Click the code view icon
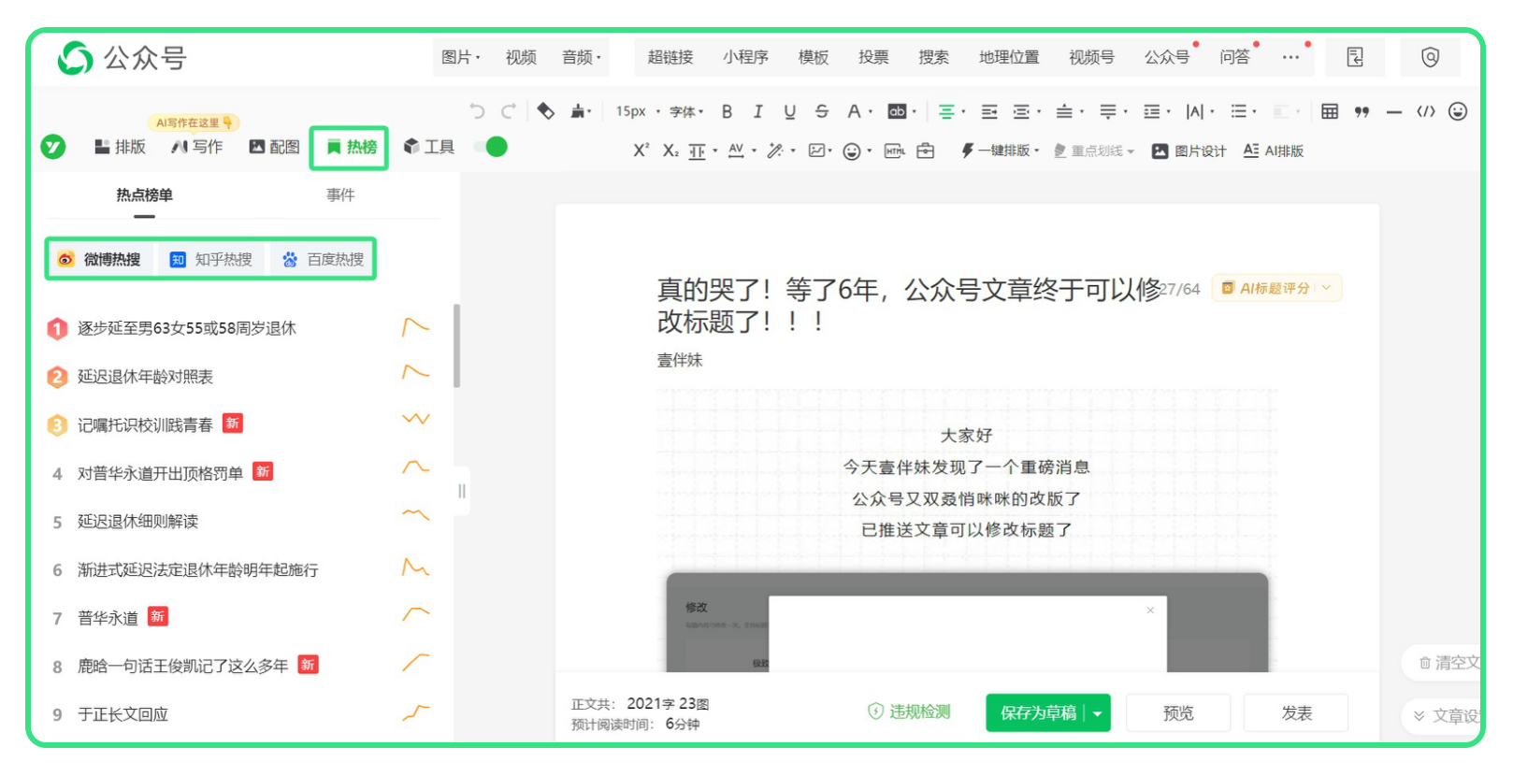The image size is (1513, 776). tap(1426, 111)
